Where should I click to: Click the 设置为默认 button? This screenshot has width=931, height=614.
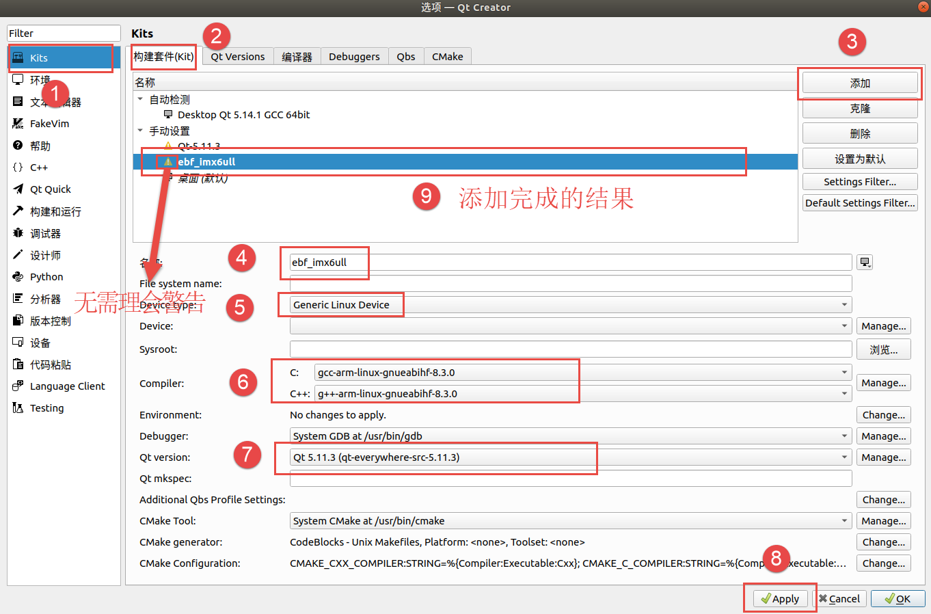point(860,159)
